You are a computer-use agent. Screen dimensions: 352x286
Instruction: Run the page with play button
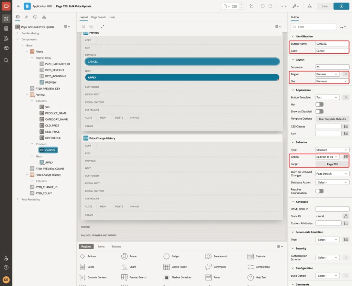click(341, 6)
